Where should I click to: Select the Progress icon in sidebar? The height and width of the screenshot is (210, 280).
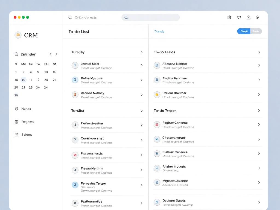tap(17, 122)
